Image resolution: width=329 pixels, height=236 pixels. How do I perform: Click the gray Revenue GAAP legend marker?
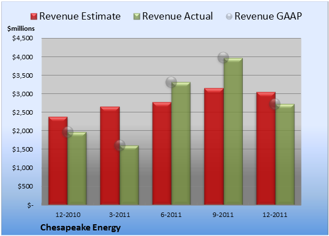click(x=229, y=17)
